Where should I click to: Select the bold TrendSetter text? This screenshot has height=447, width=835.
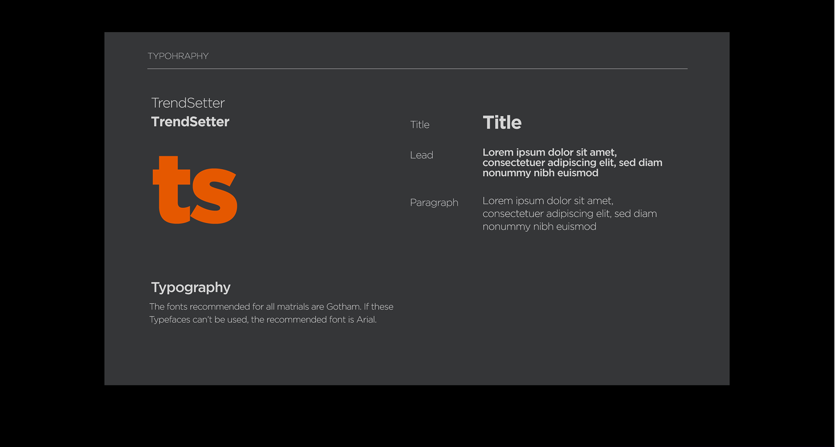pyautogui.click(x=190, y=122)
